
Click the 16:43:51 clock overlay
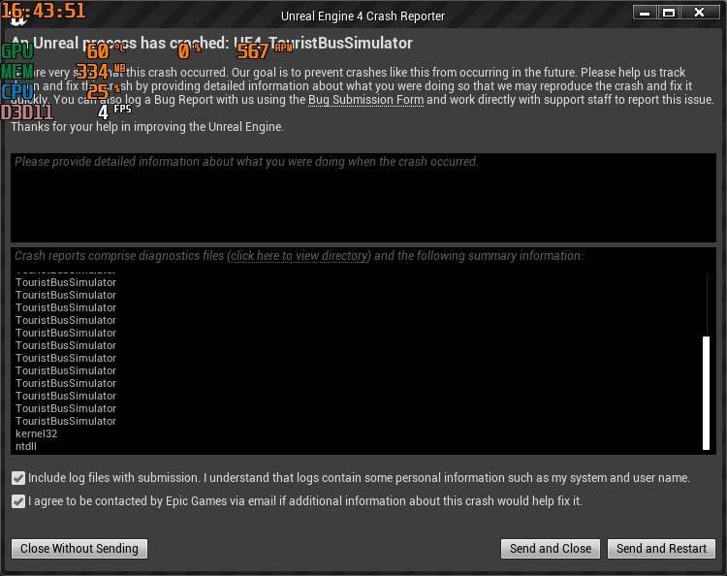[44, 11]
